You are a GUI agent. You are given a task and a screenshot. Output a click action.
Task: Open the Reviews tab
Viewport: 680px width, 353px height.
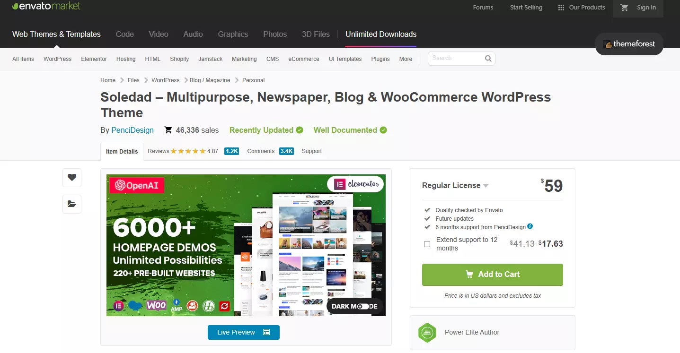coord(159,151)
